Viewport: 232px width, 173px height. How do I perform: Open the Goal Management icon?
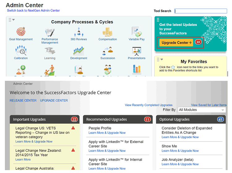pyautogui.click(x=21, y=32)
